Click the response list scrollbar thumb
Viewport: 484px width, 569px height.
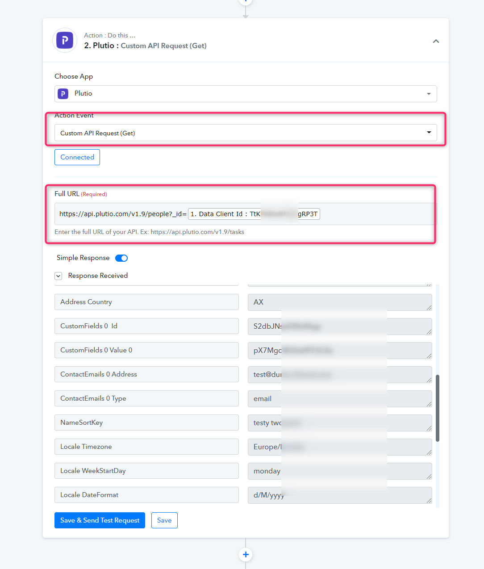[438, 408]
